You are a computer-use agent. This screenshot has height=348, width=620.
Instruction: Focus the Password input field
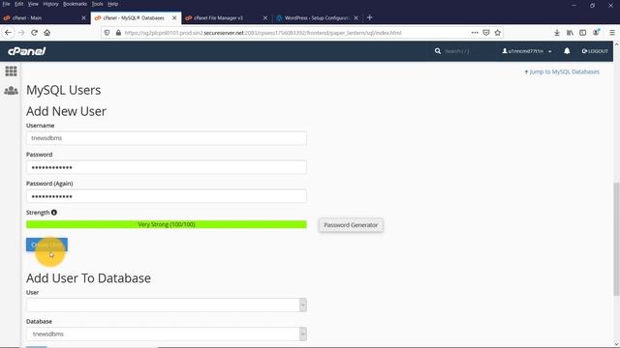click(x=167, y=167)
